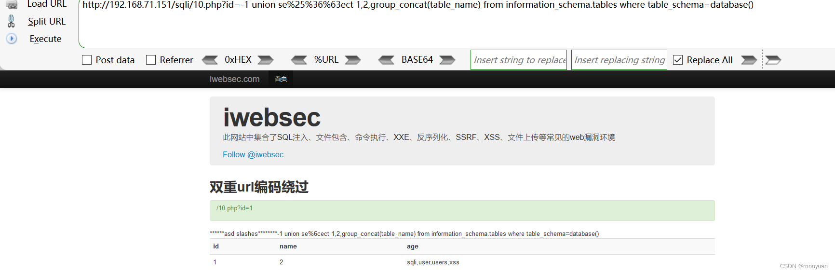Click the id column header
Image resolution: width=835 pixels, height=274 pixels.
[216, 247]
